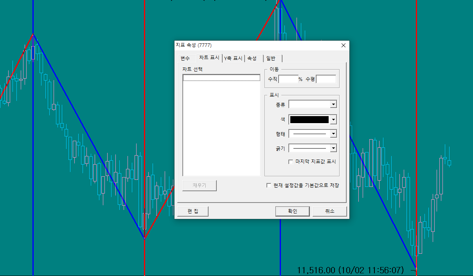Switch to the 변수 tab

(185, 58)
